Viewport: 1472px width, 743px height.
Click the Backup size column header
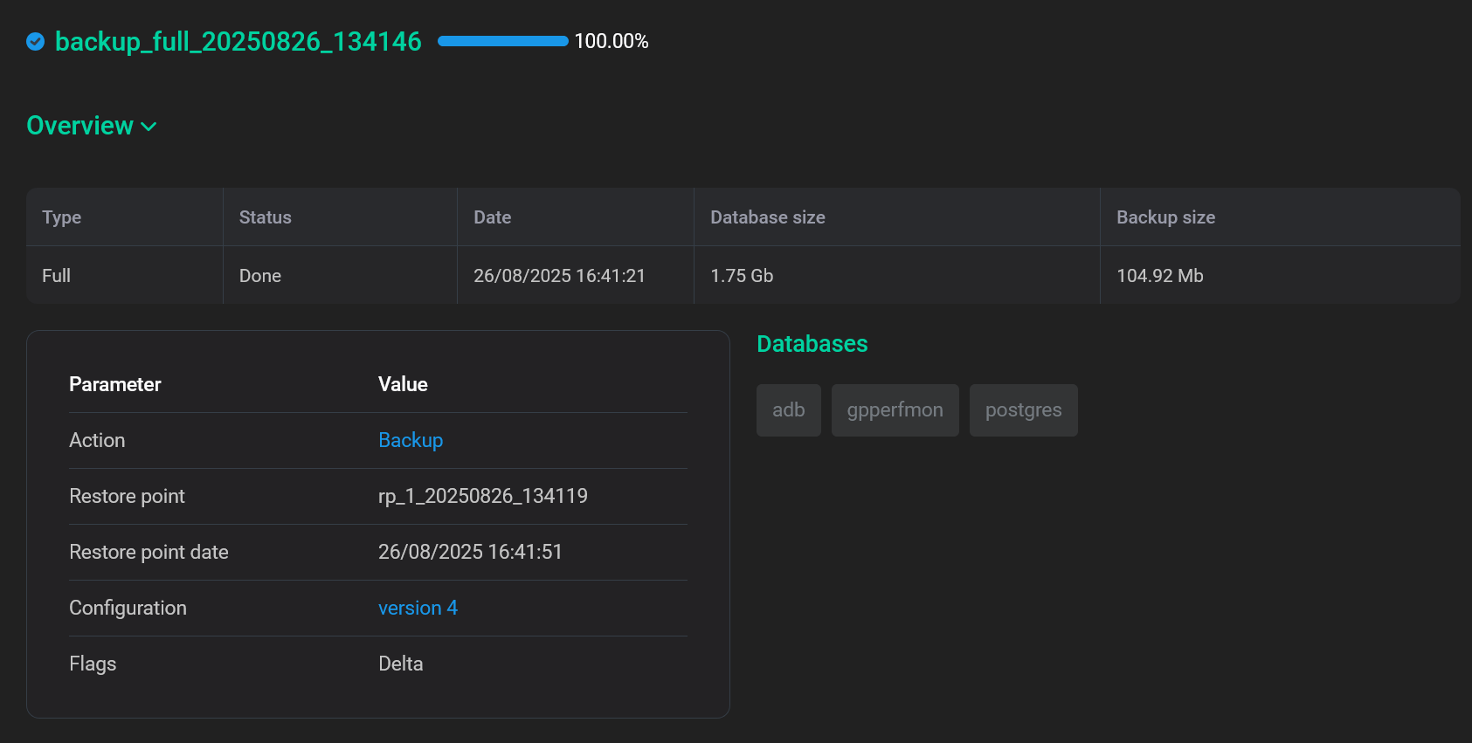1165,217
